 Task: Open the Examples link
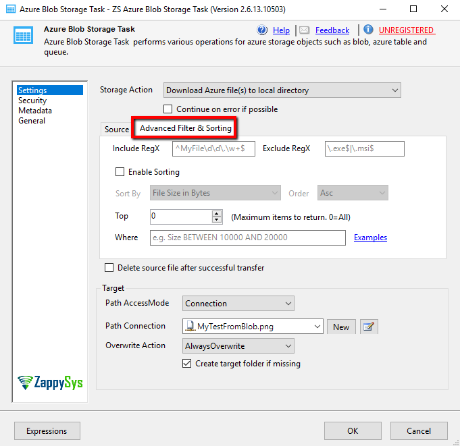[x=370, y=238]
